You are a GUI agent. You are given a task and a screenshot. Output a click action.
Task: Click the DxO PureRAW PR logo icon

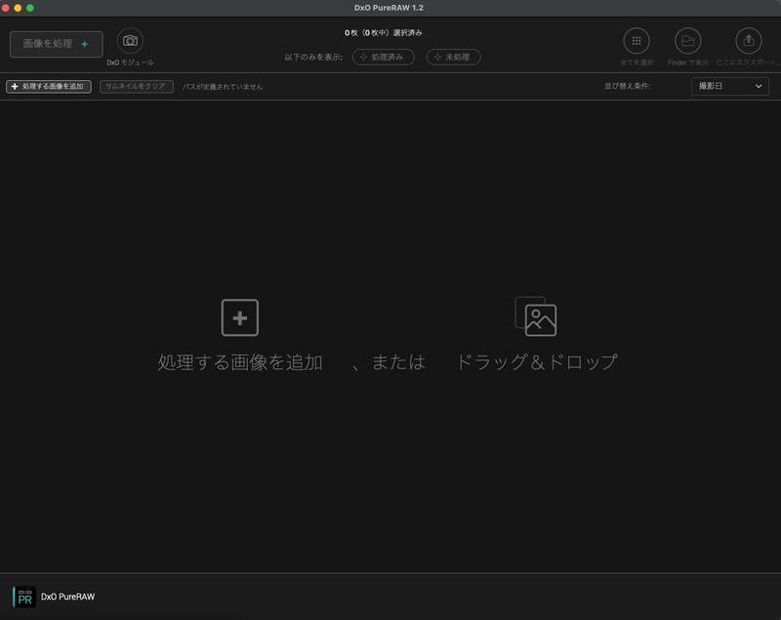(x=23, y=597)
